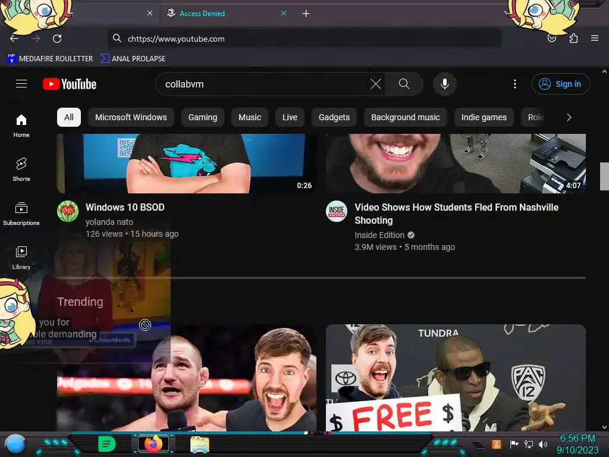Screen dimensions: 609x457
Task: Open Library in YouTube sidebar
Action: (x=21, y=258)
